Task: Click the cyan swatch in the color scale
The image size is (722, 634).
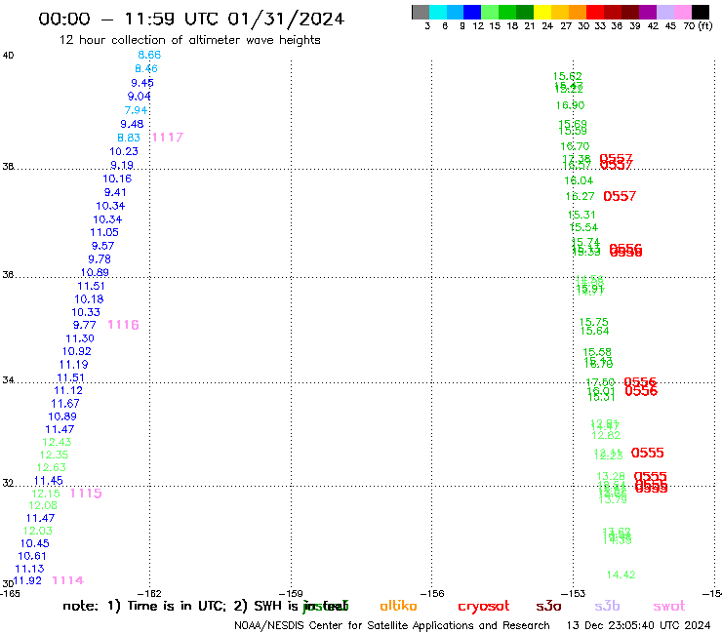Action: click(x=438, y=12)
